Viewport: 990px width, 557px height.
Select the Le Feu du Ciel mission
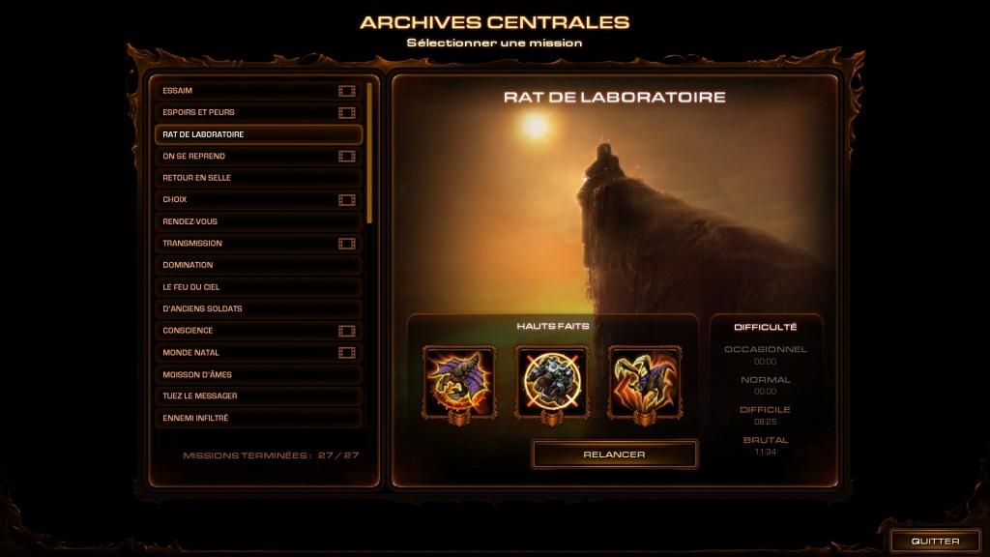click(258, 286)
